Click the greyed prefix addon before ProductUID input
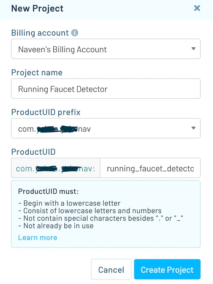 tap(56, 168)
